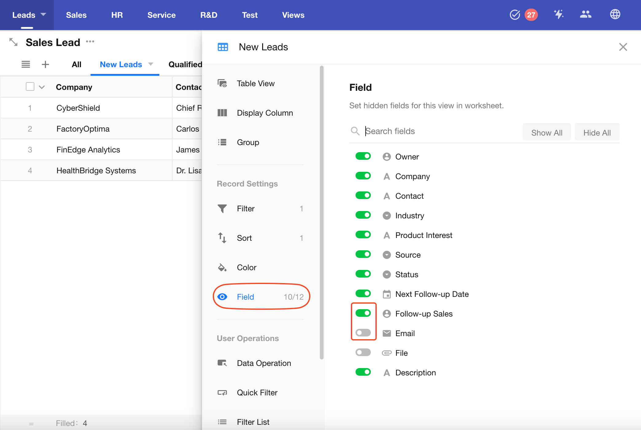Open the view list hamburger icon
The width and height of the screenshot is (641, 430).
(26, 64)
